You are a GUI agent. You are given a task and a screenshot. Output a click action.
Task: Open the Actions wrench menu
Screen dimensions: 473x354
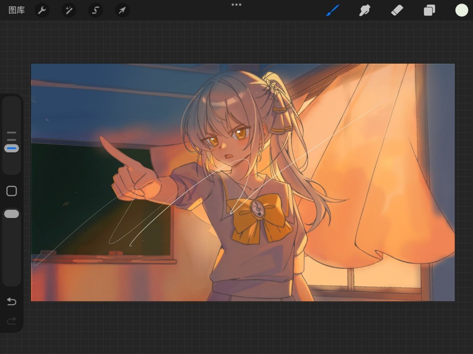point(42,10)
